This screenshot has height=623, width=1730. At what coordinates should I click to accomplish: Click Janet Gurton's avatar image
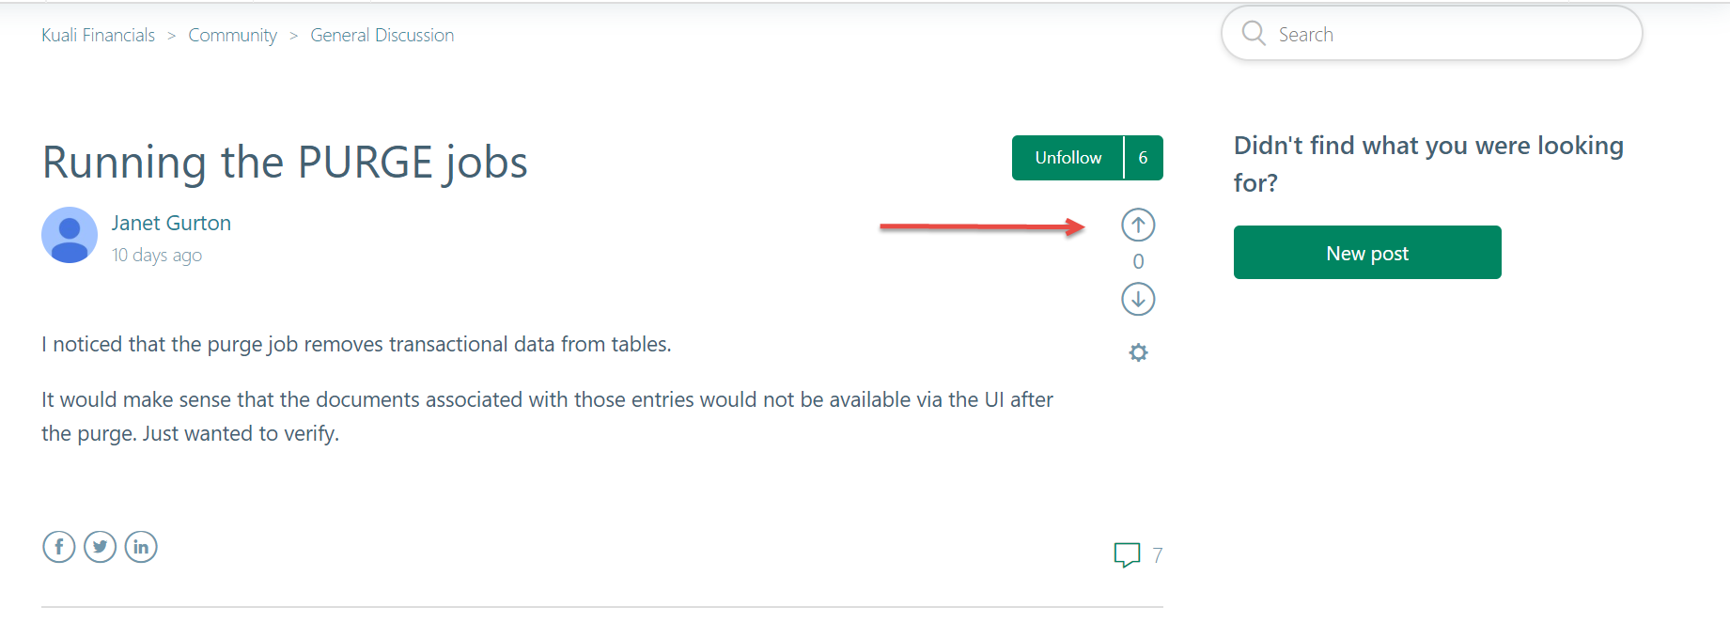pyautogui.click(x=70, y=235)
